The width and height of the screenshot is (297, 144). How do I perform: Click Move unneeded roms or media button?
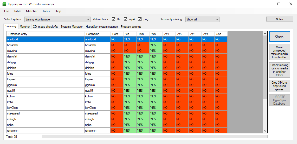(280, 52)
